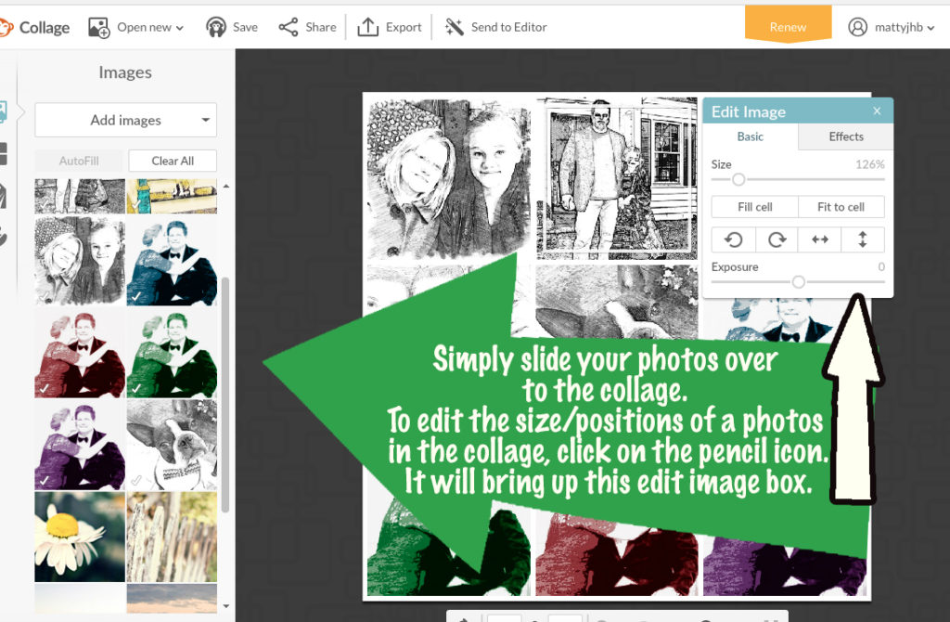Send collage to Editor
The image size is (950, 622).
pyautogui.click(x=495, y=27)
